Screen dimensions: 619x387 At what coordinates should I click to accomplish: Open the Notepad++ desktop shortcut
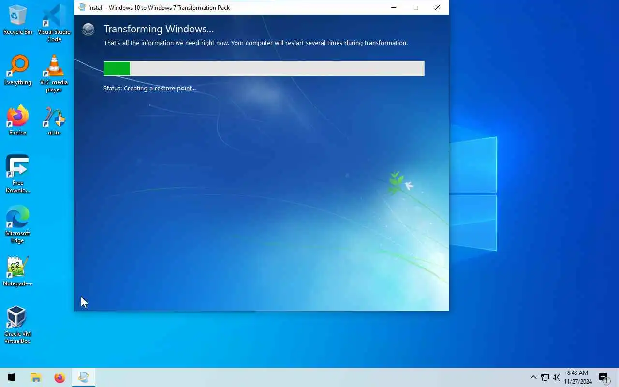coord(18,271)
